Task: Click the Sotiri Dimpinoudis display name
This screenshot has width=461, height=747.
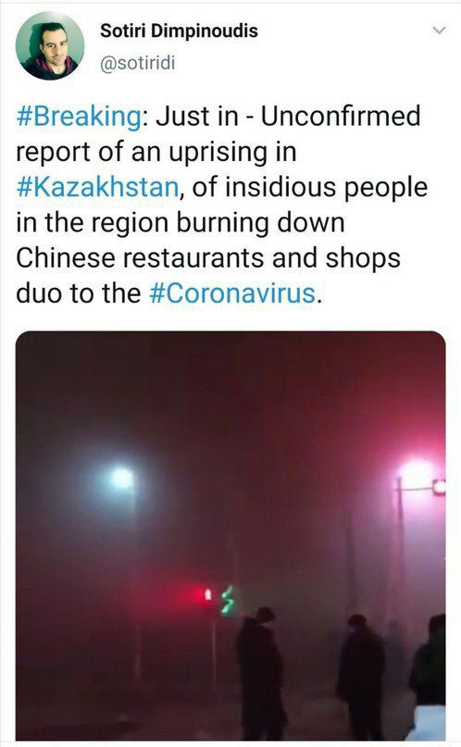Action: coord(179,31)
